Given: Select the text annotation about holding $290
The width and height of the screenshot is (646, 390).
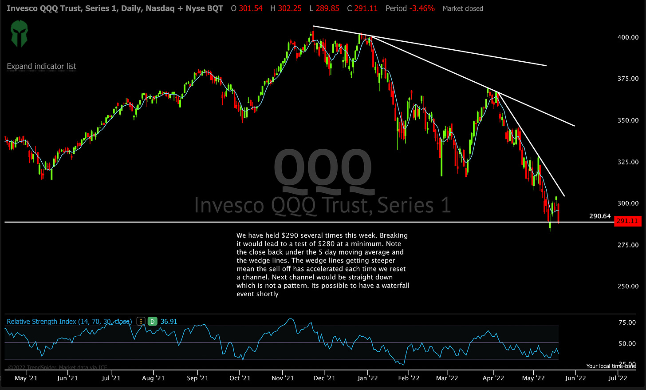Looking at the screenshot, I should (x=323, y=264).
